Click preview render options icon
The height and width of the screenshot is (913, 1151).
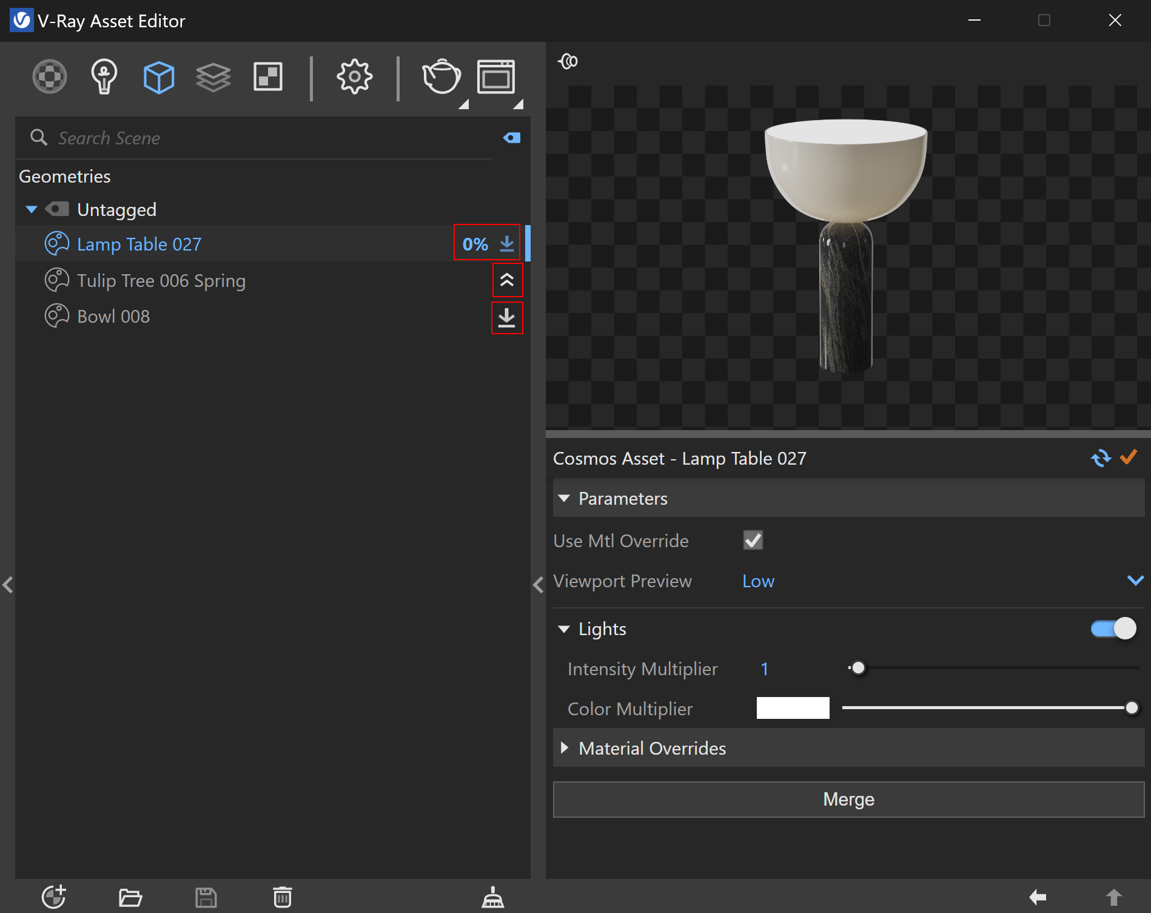(x=568, y=61)
